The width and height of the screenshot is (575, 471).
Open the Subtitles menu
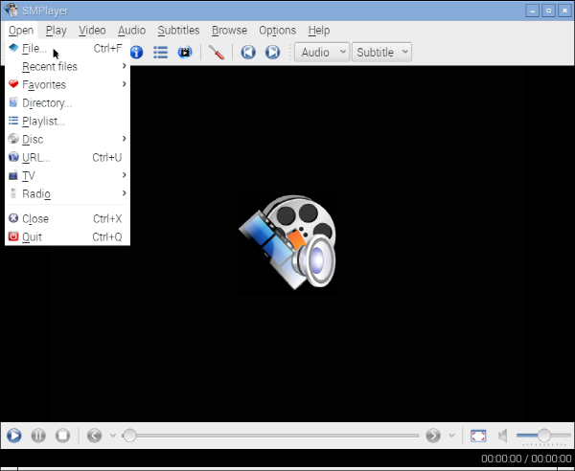[x=178, y=31]
